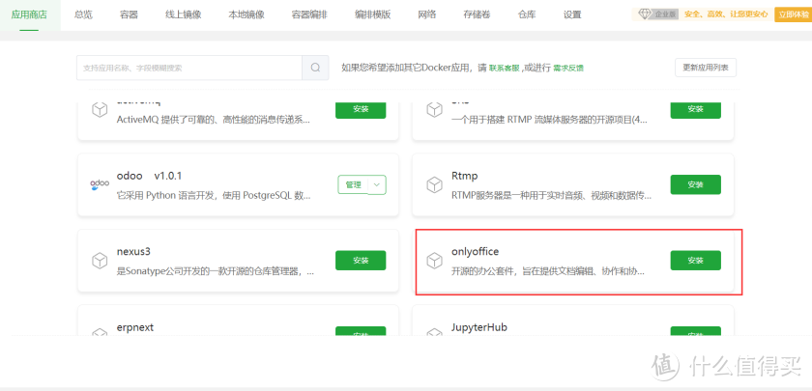Install the ActiveMQ app
The image size is (812, 391).
(361, 109)
